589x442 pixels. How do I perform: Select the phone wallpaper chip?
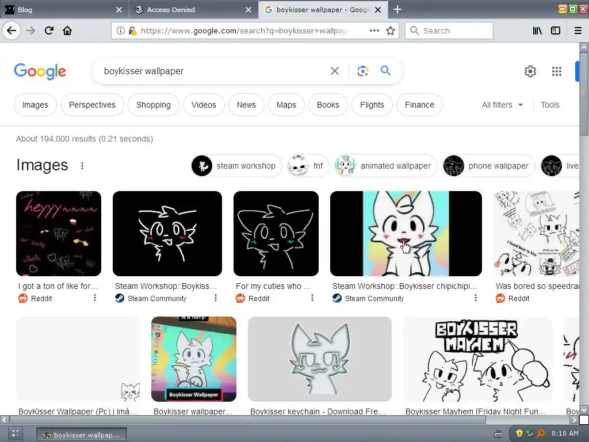pyautogui.click(x=488, y=166)
